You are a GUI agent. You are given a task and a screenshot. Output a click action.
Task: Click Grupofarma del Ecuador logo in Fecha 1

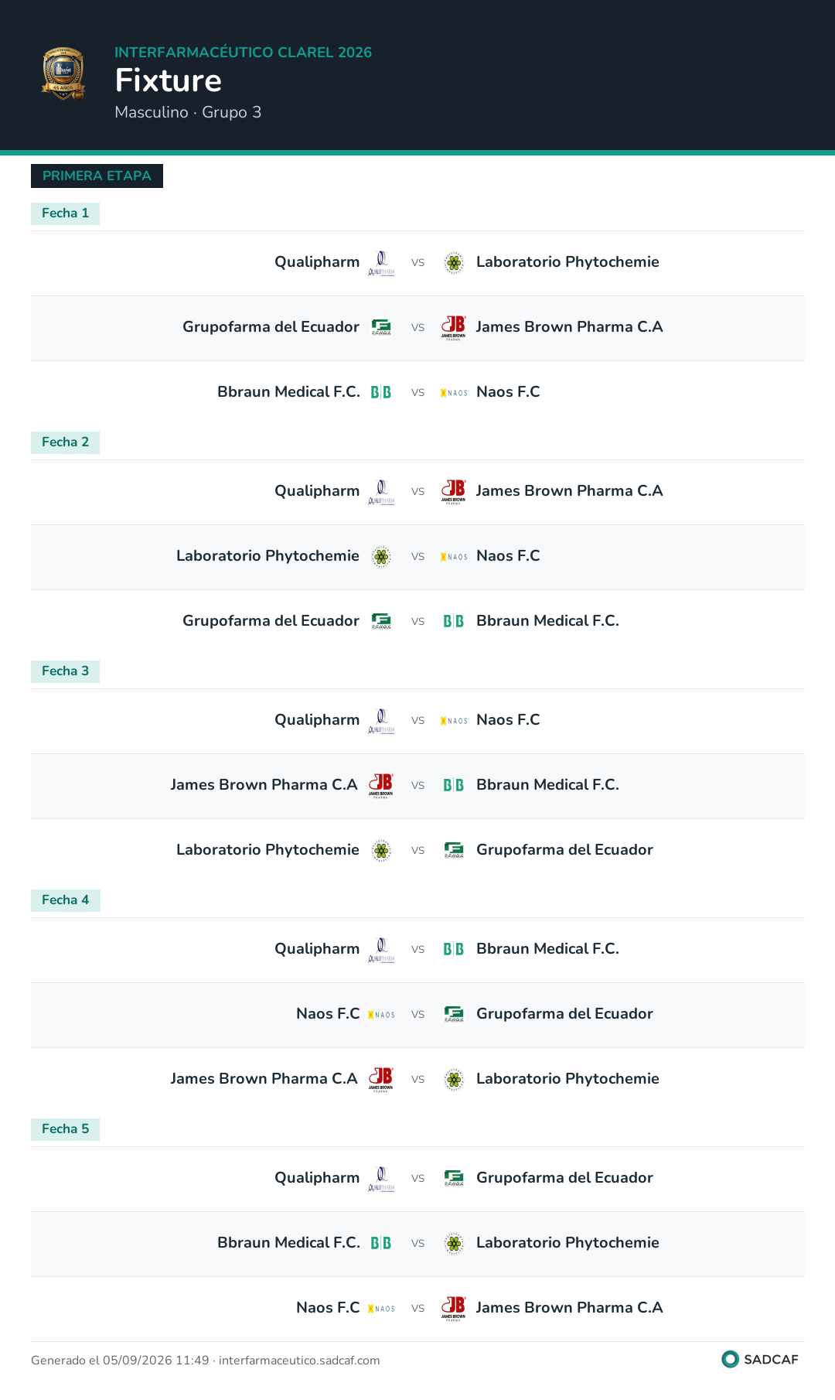click(x=381, y=328)
